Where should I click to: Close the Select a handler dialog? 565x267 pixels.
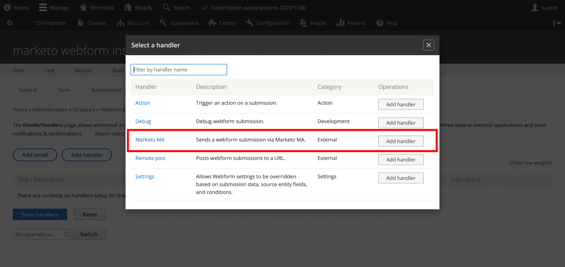click(x=429, y=45)
